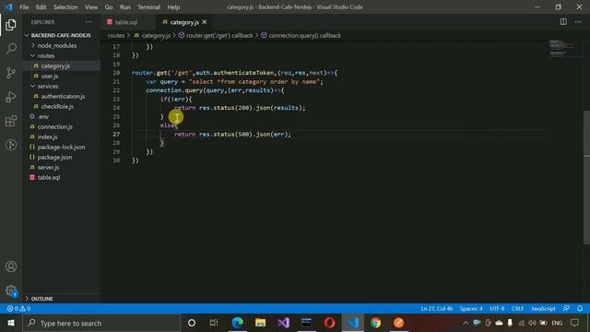Viewport: 590px width, 332px height.
Task: Open Explorer more actions ellipsis
Action: (x=88, y=22)
